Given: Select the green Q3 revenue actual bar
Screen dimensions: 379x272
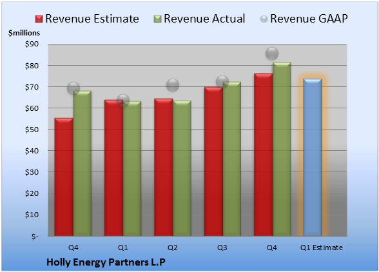Looking at the screenshot, I should 232,159.
